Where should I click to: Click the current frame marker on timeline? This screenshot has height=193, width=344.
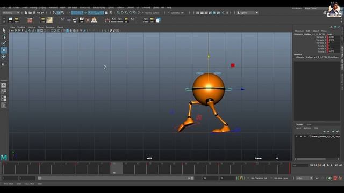(x=117, y=169)
